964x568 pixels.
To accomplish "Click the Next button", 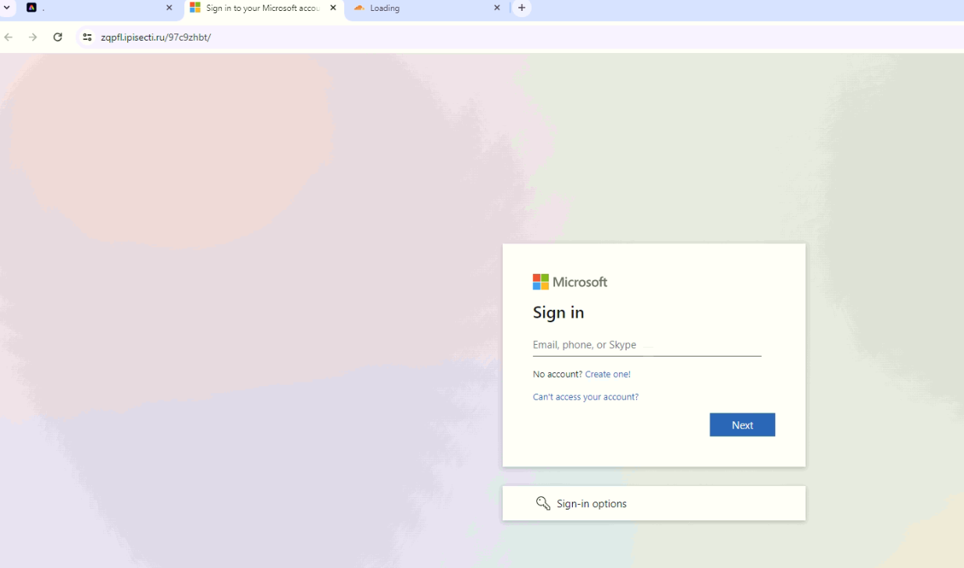I will pos(742,424).
